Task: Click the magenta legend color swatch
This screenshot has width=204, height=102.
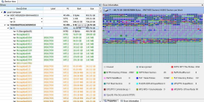Action: coord(172,89)
